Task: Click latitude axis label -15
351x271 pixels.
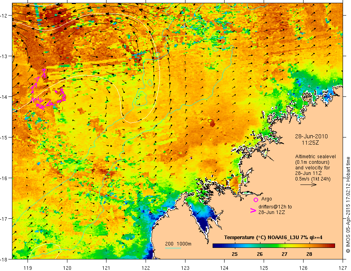Action: (4, 137)
